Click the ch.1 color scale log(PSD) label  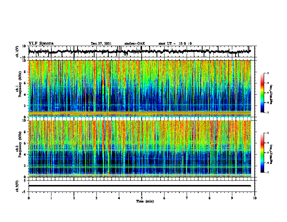[271, 94]
